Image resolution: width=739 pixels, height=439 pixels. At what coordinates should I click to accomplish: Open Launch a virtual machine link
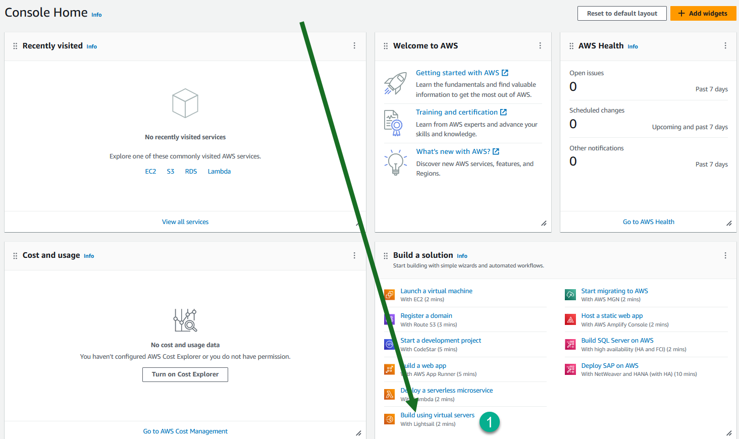pyautogui.click(x=437, y=291)
